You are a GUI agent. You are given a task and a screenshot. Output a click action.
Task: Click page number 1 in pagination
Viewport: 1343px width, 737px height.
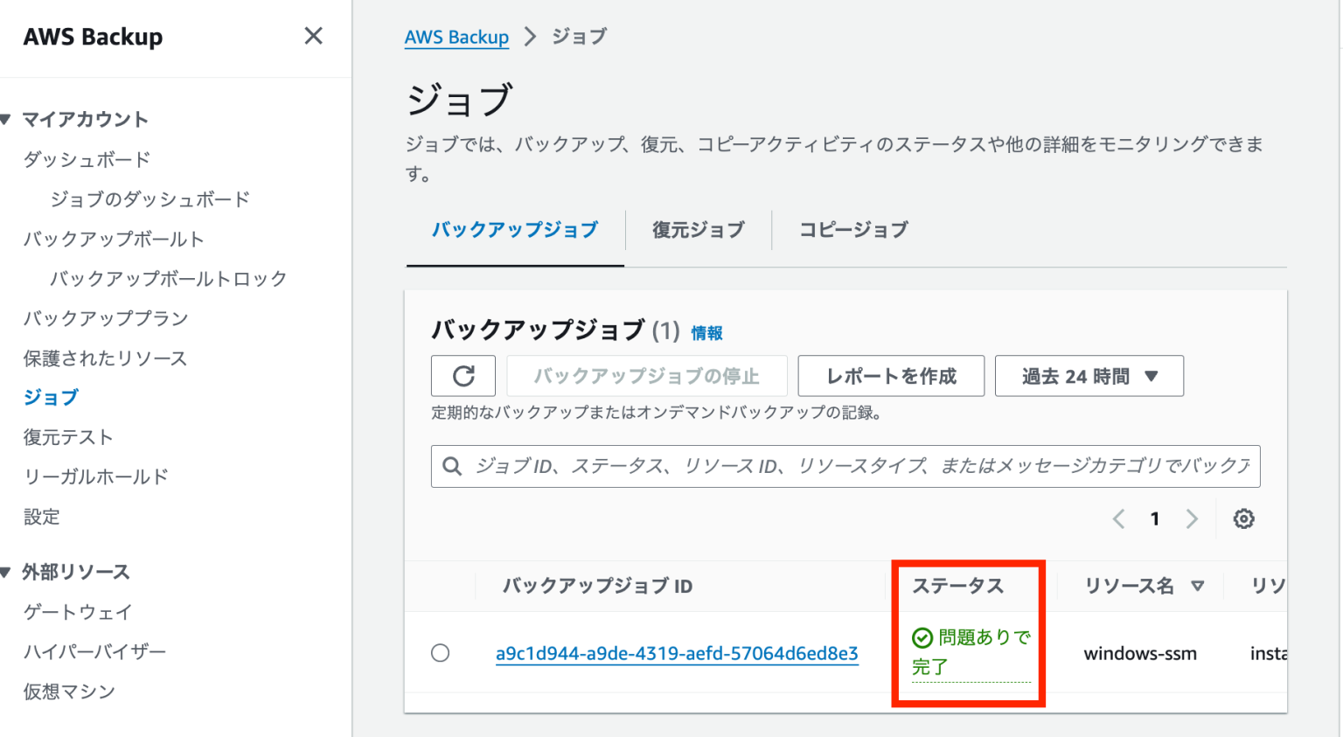pyautogui.click(x=1155, y=518)
